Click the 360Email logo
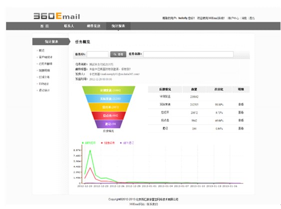Screen dimensions: 281x209 [56, 16]
